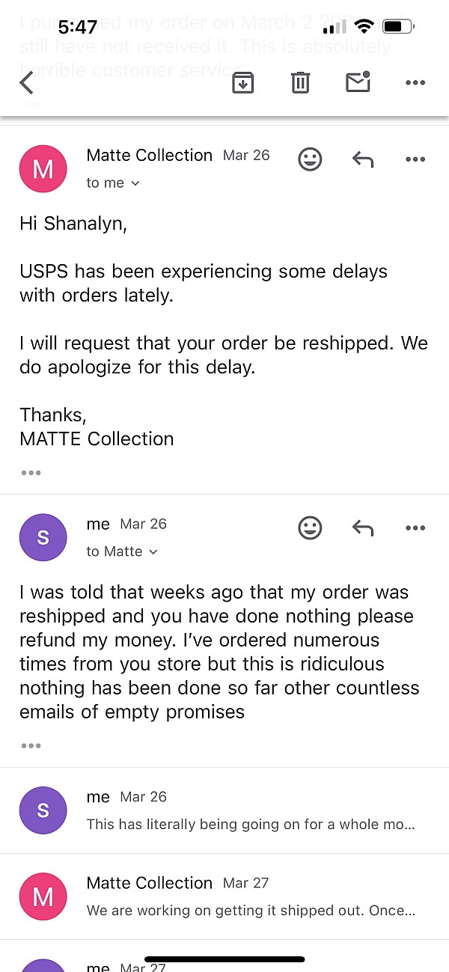
Task: Delete the conversation with trash icon
Action: coord(300,82)
